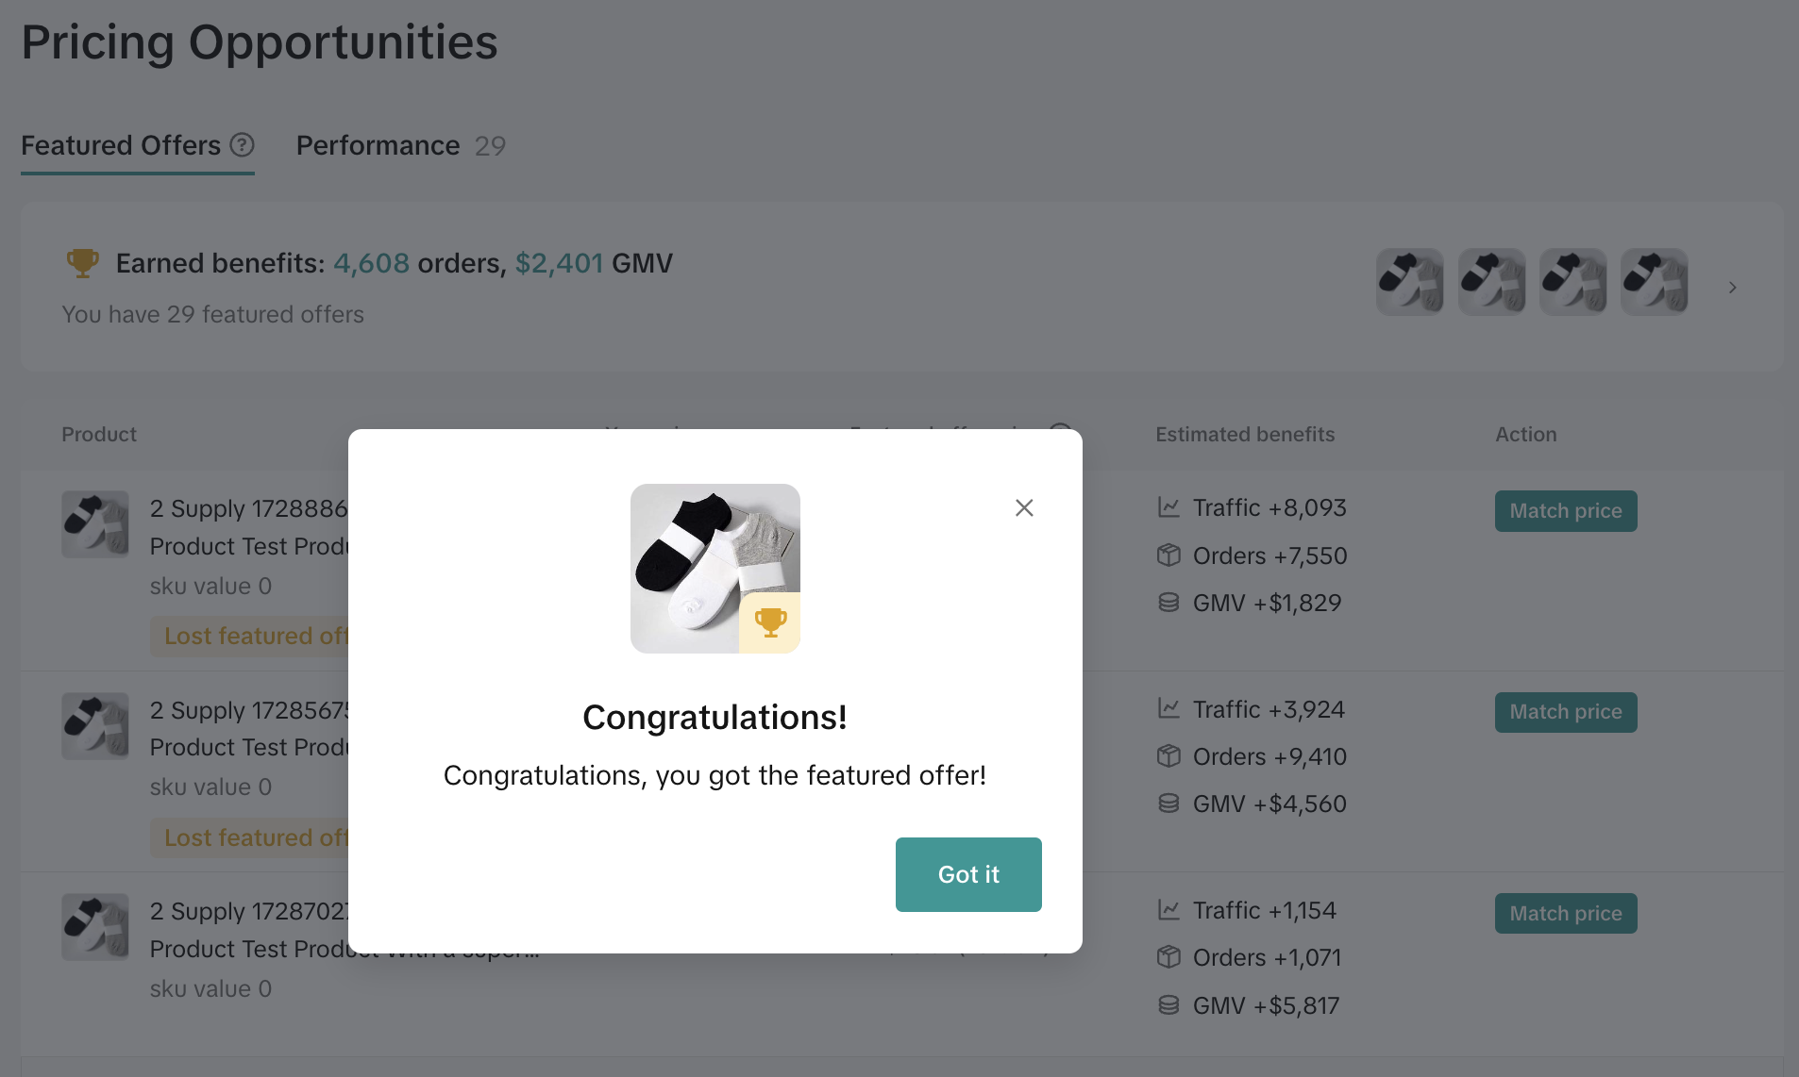Click Match price for the second product
The image size is (1799, 1077).
pyautogui.click(x=1565, y=712)
